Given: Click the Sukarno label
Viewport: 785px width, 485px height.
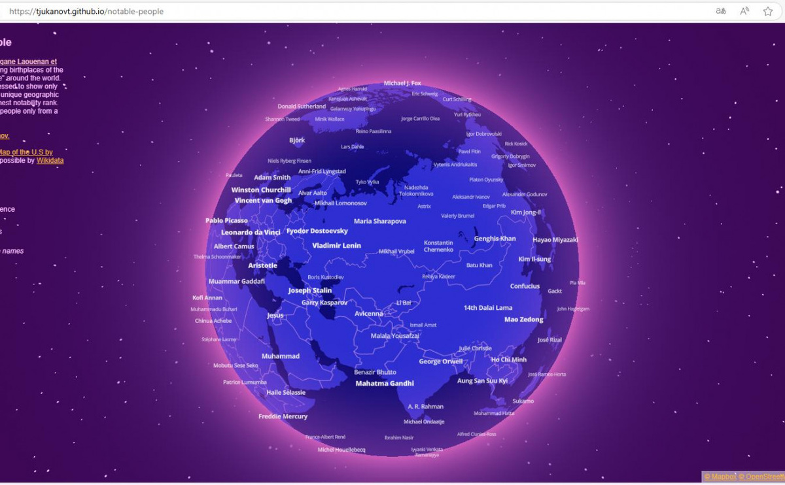Looking at the screenshot, I should [523, 401].
